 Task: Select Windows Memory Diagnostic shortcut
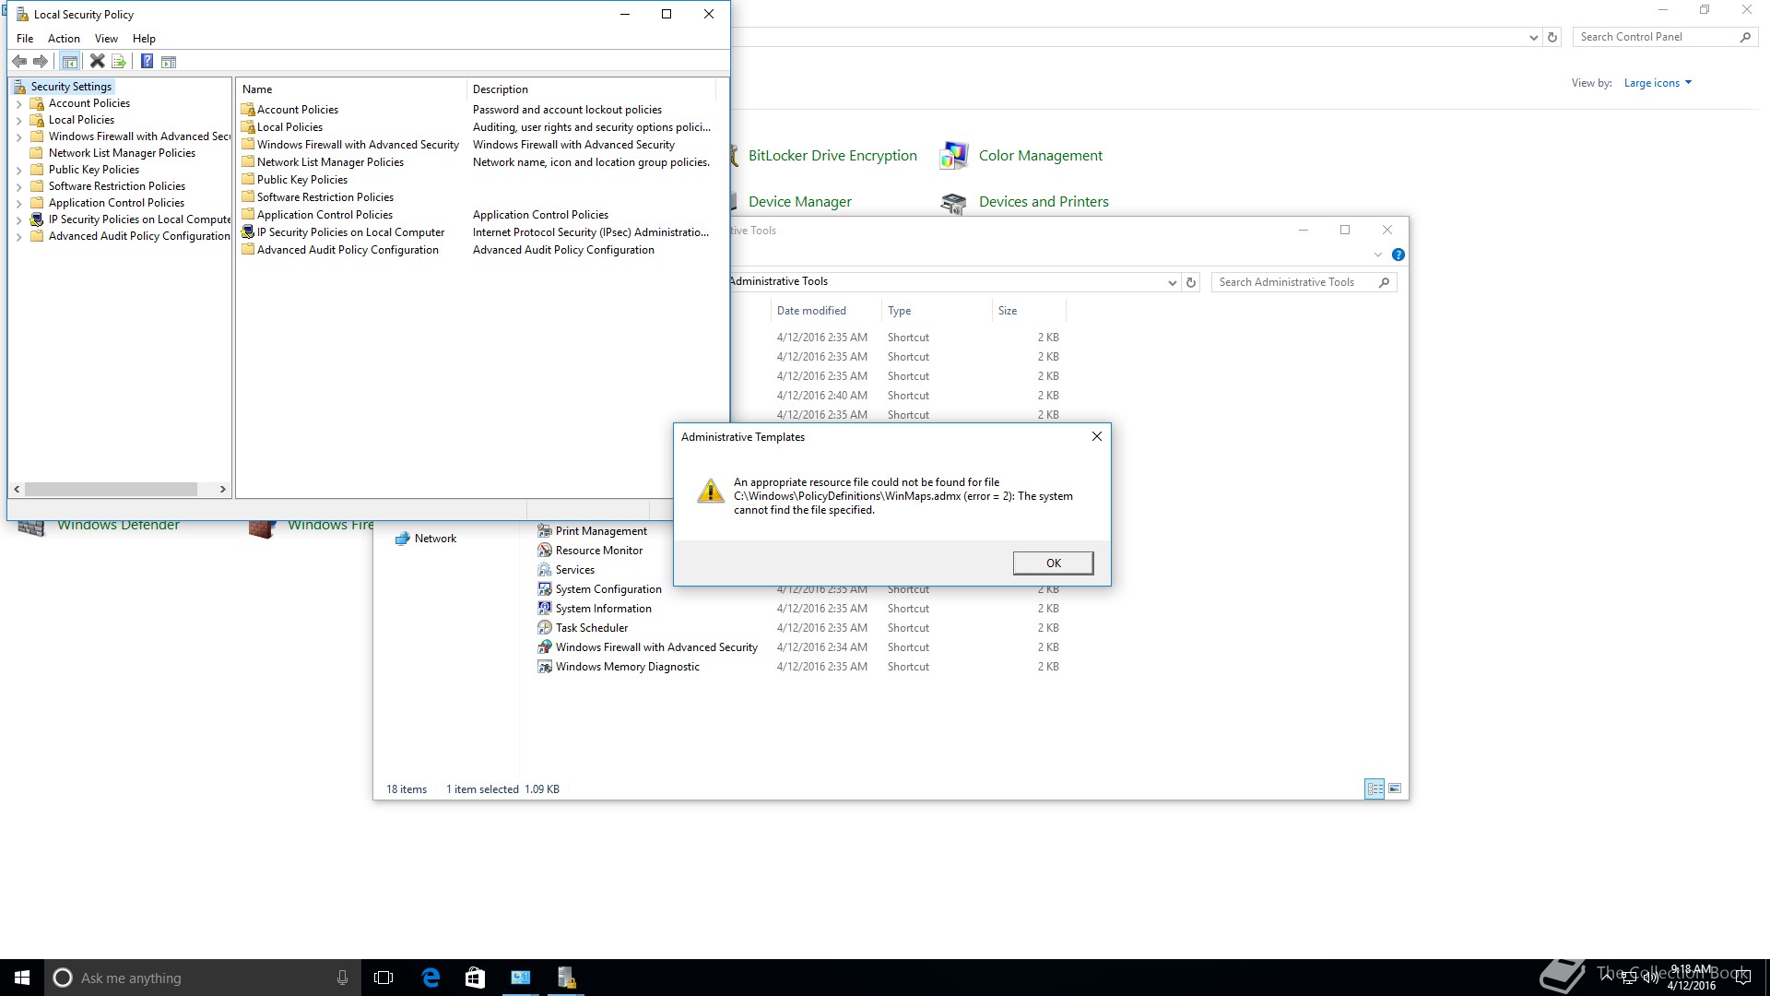(627, 667)
